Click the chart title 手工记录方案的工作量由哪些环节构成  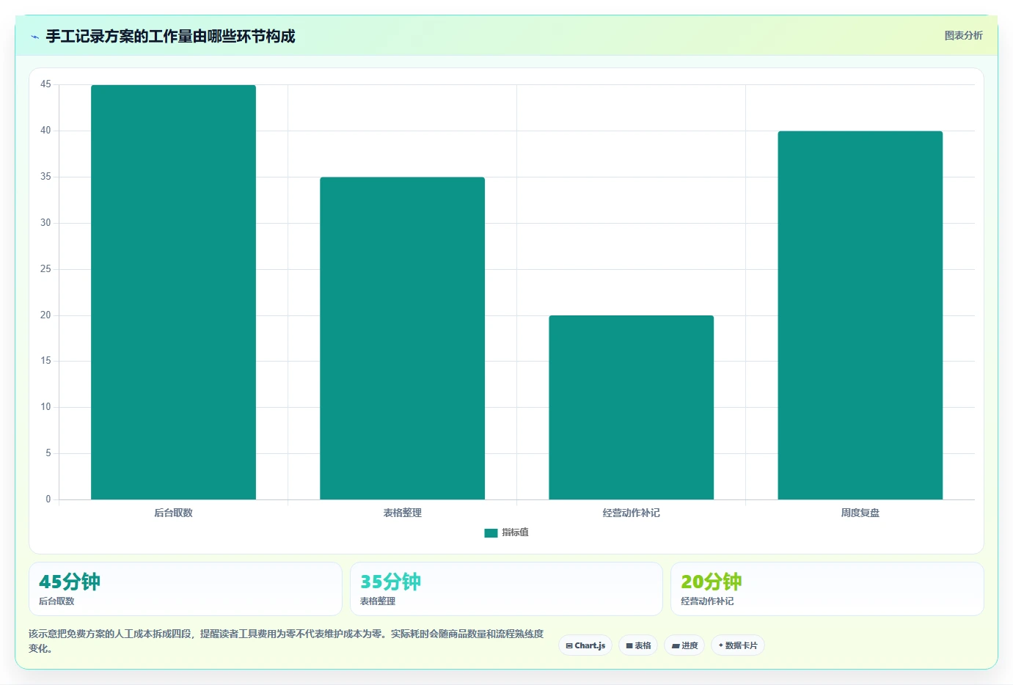[x=170, y=36]
